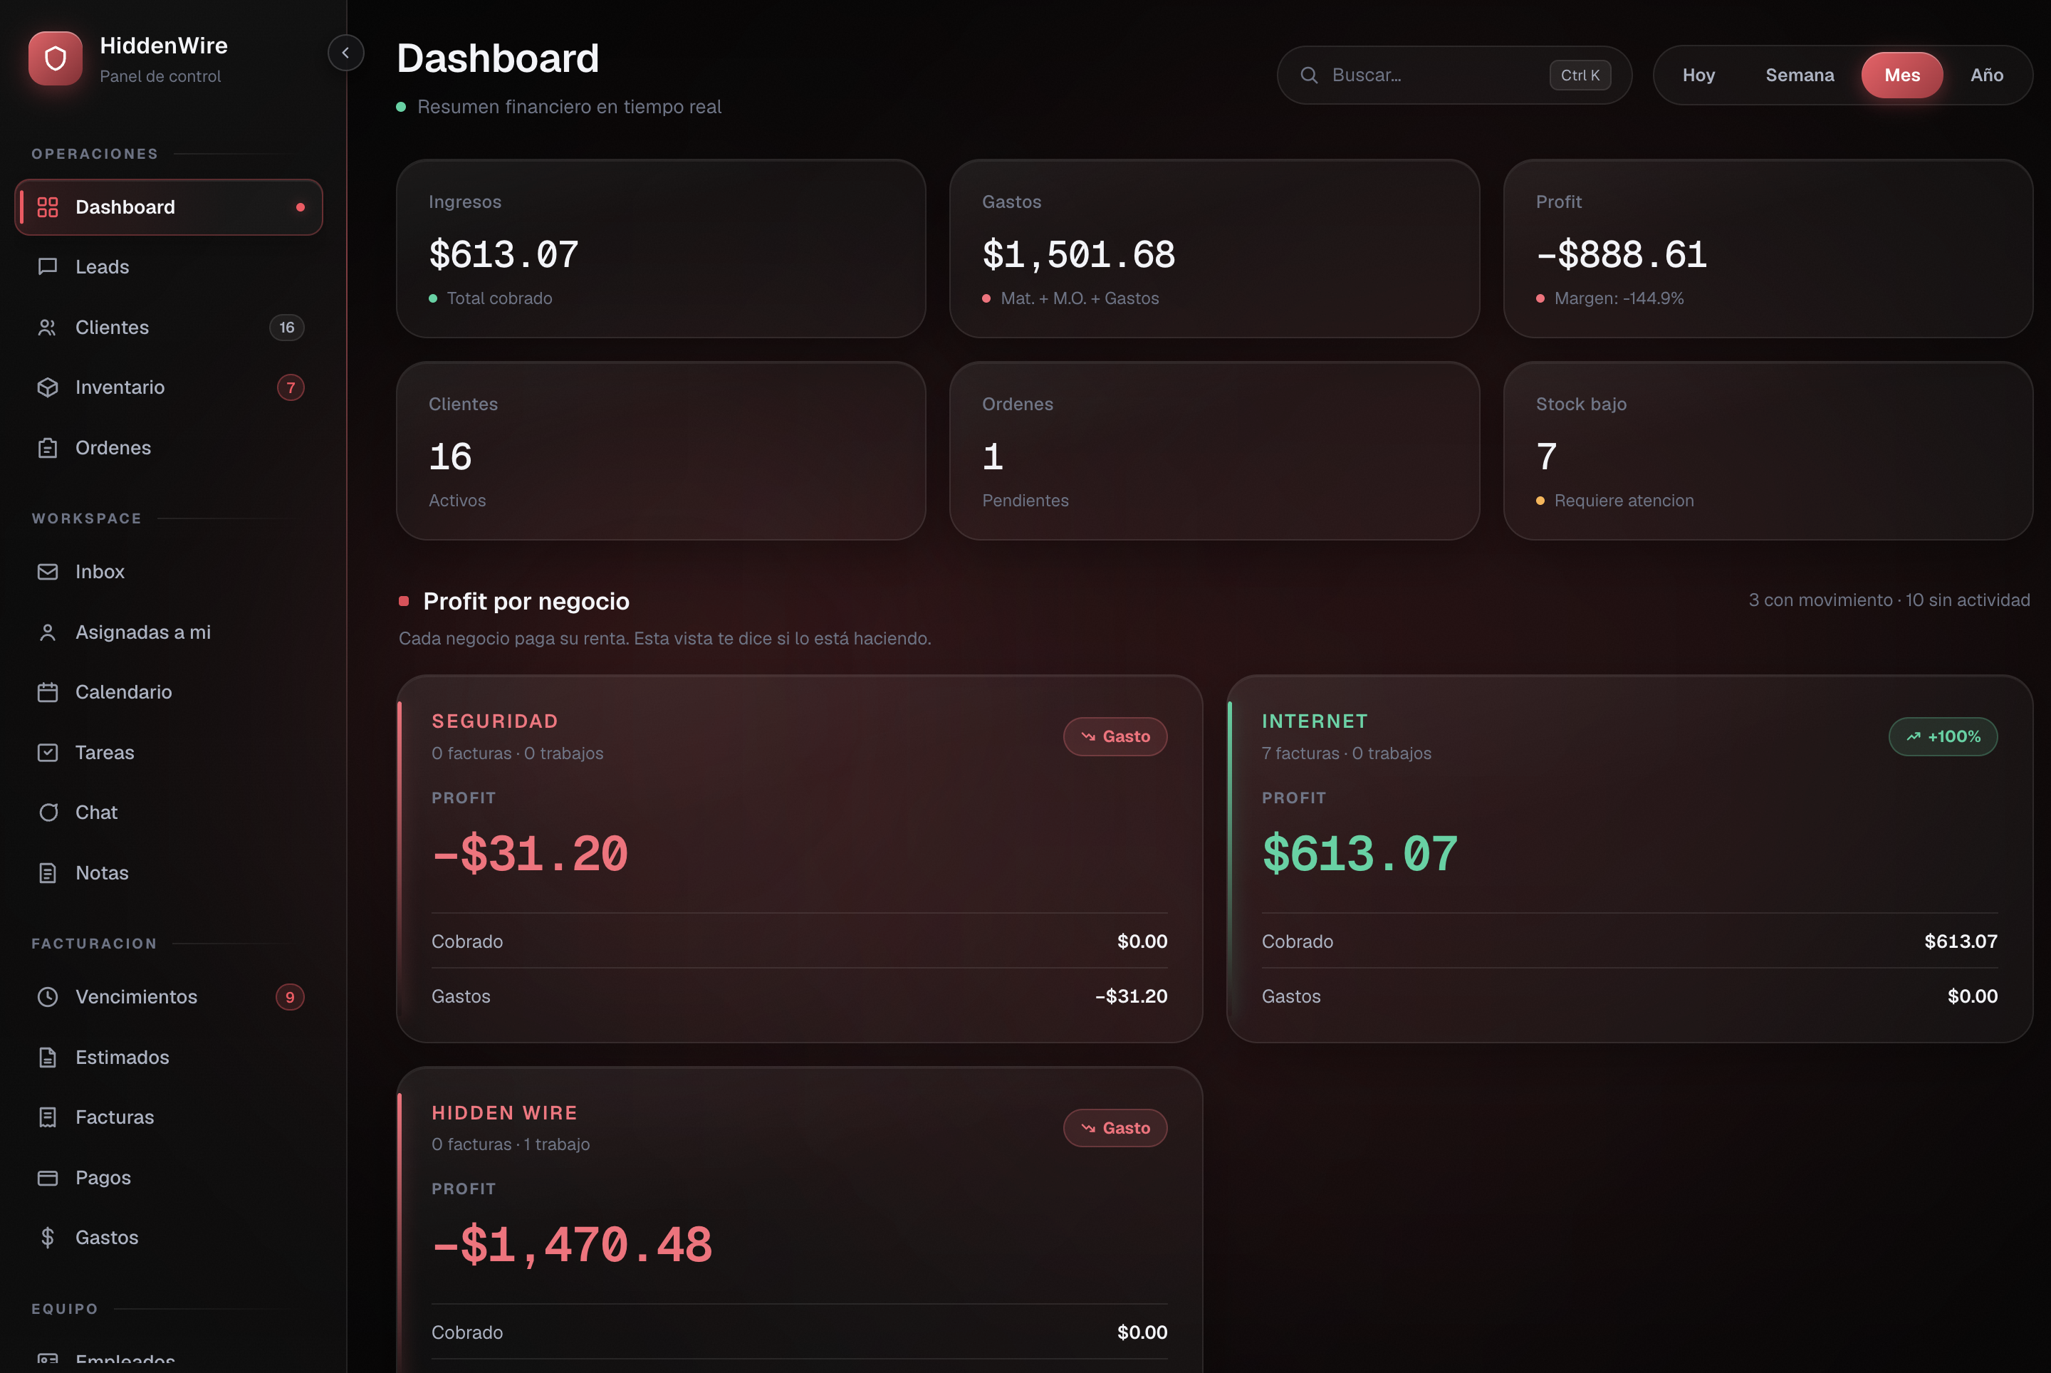Viewport: 2051px width, 1373px height.
Task: Switch to Año time range
Action: tap(1986, 75)
